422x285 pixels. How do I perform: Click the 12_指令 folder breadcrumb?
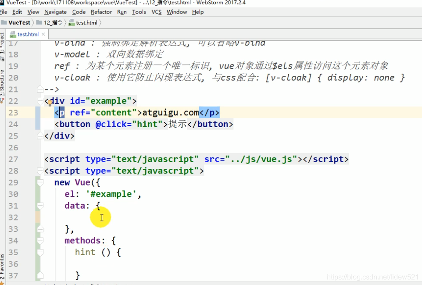(50, 23)
